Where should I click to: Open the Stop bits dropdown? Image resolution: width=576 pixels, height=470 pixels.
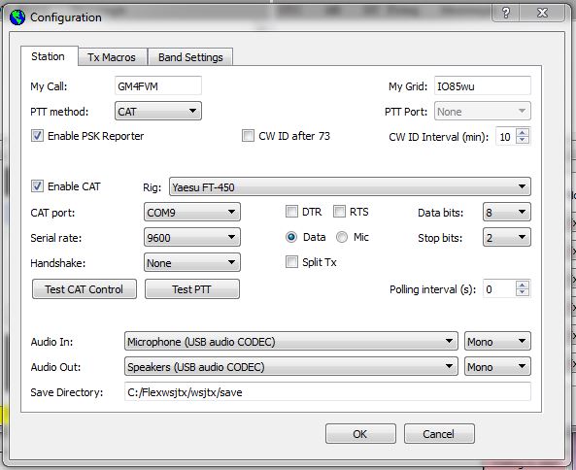tap(507, 237)
